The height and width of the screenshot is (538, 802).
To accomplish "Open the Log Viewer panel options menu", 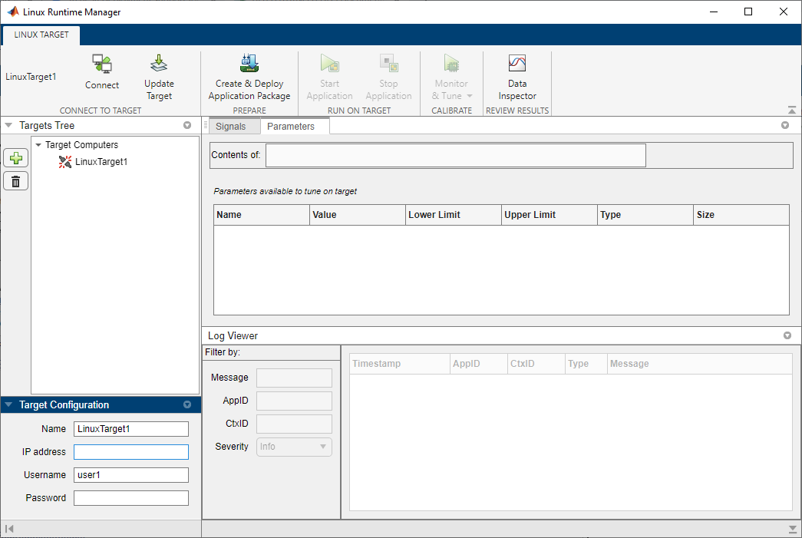I will point(787,336).
